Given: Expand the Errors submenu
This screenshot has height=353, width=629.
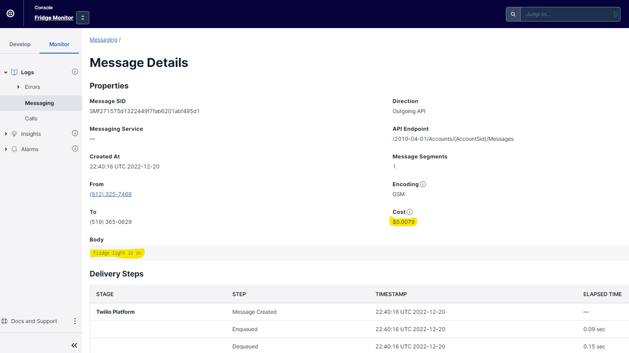Looking at the screenshot, I should (x=18, y=87).
